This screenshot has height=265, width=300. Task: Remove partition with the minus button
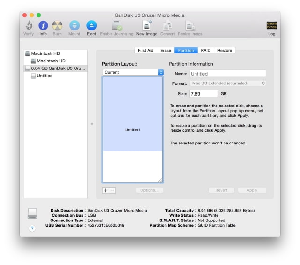(x=112, y=190)
